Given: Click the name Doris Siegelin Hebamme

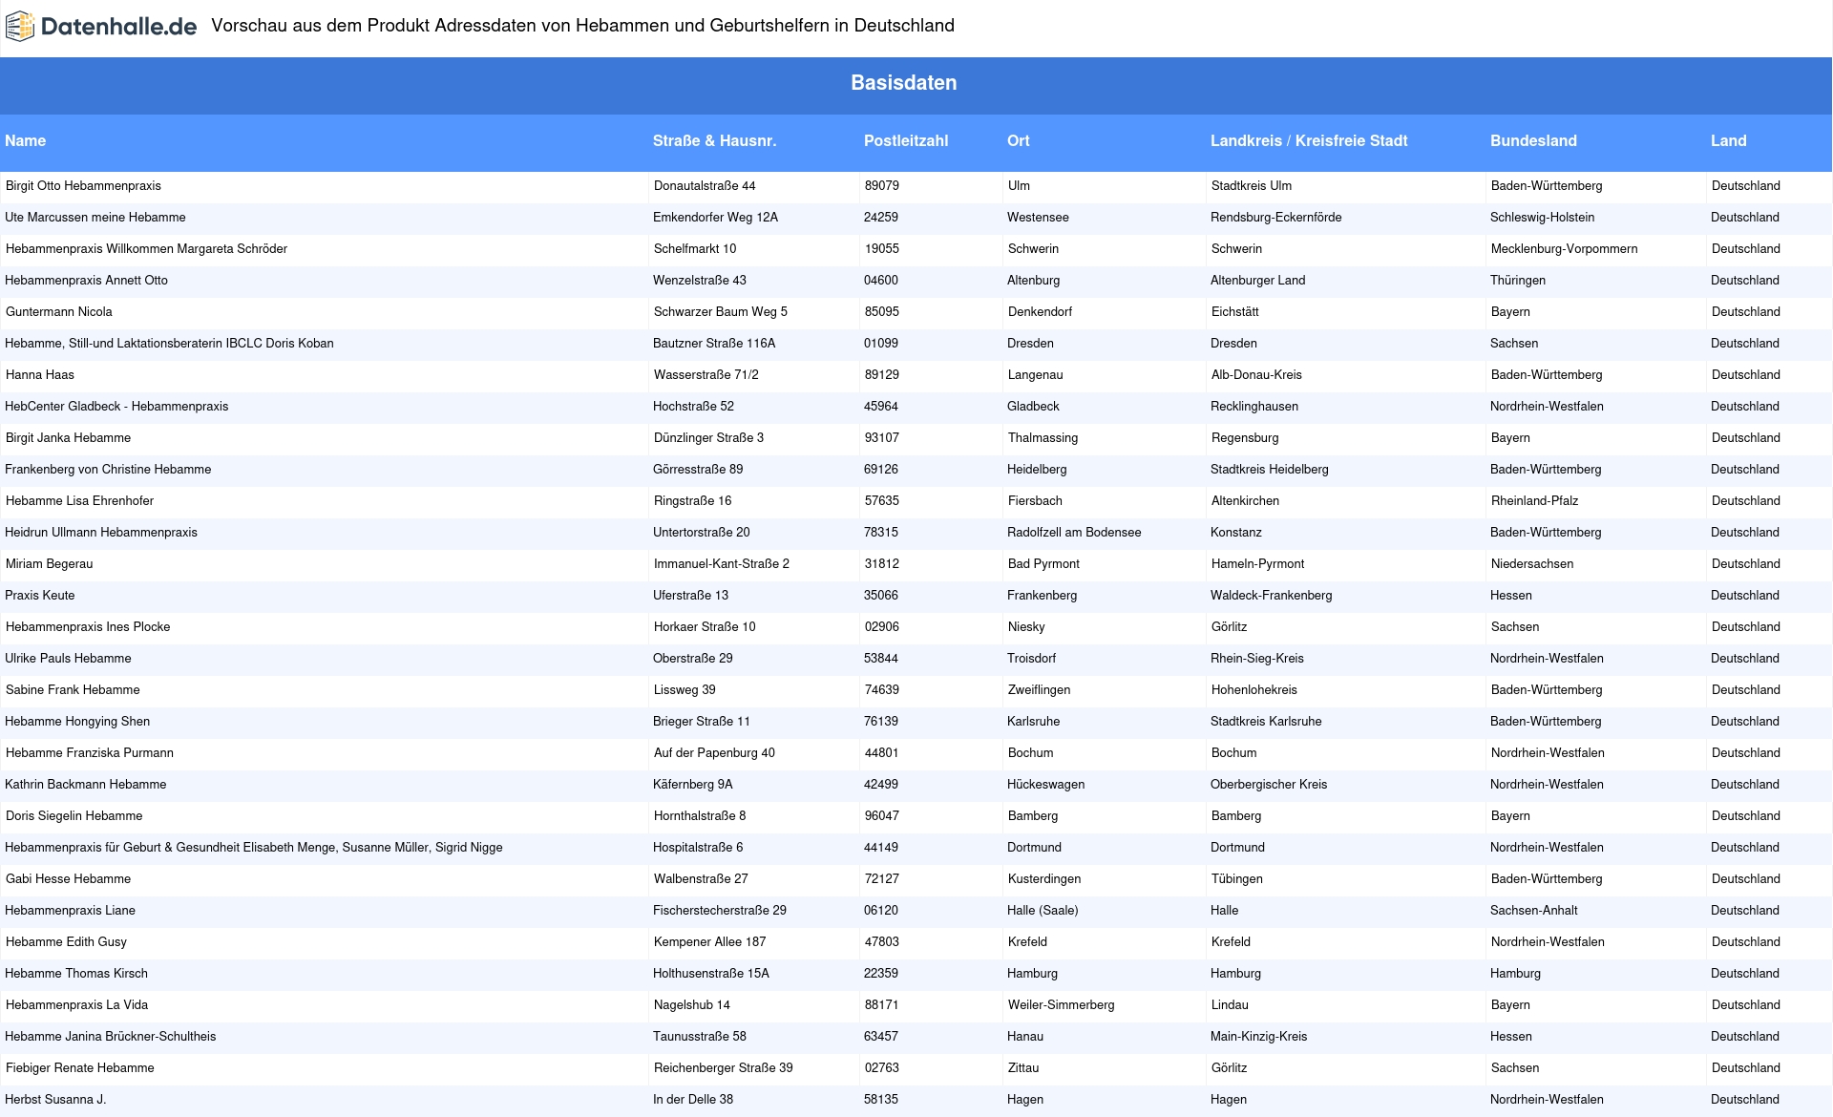Looking at the screenshot, I should (x=74, y=816).
